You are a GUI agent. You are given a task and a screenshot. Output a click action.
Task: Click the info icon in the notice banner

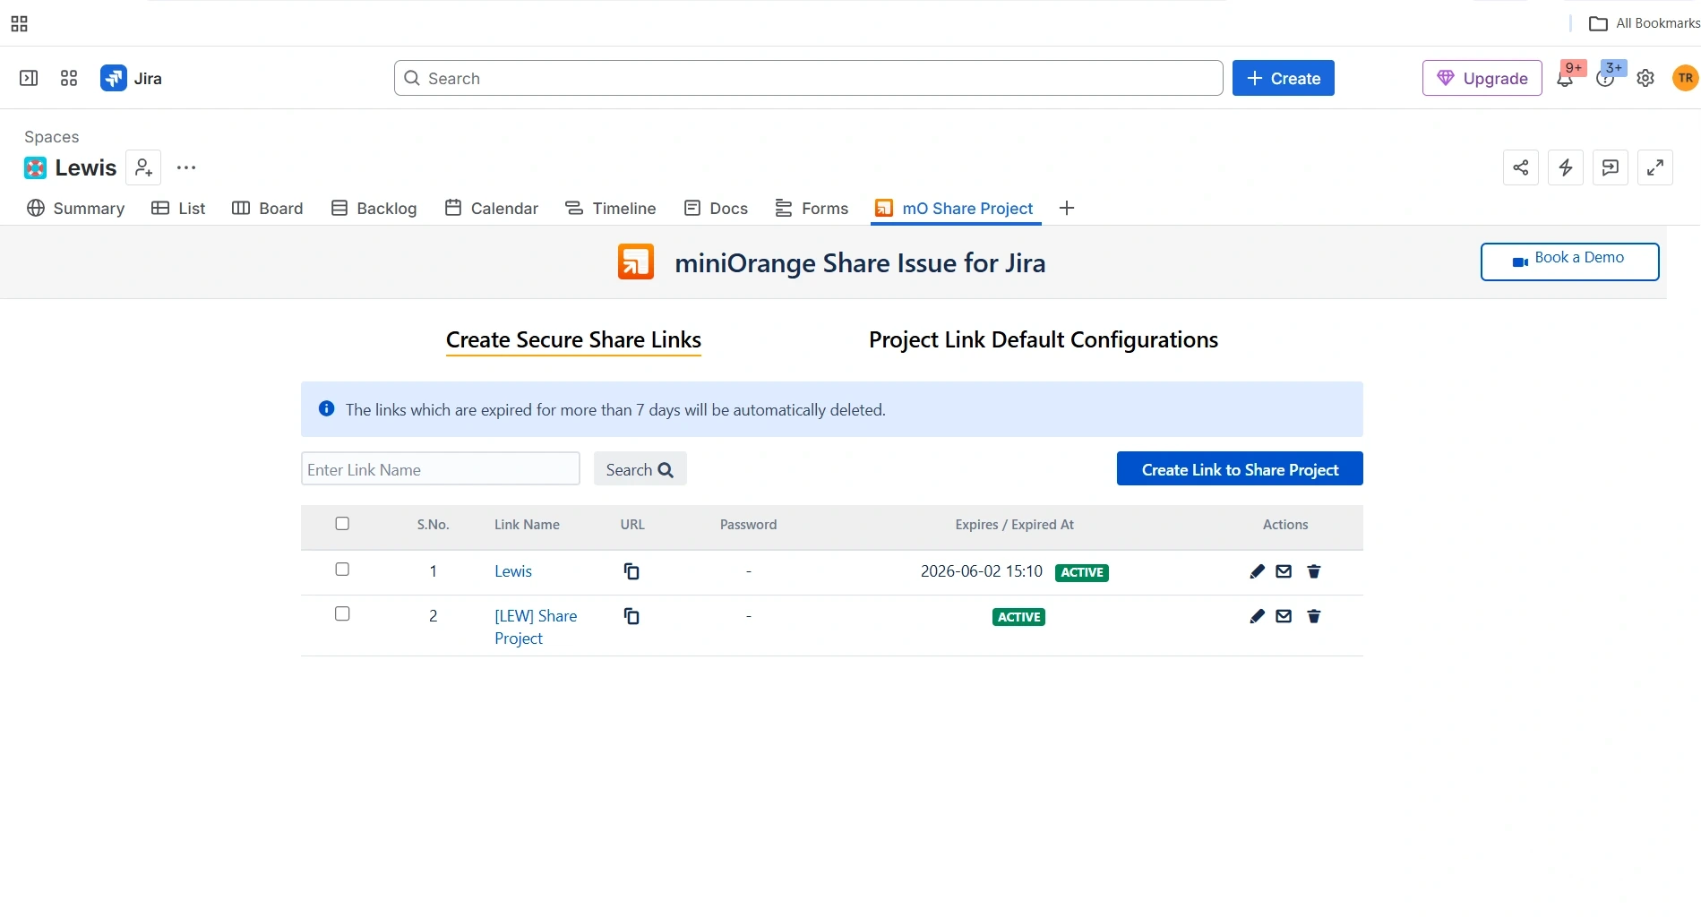pyautogui.click(x=327, y=408)
